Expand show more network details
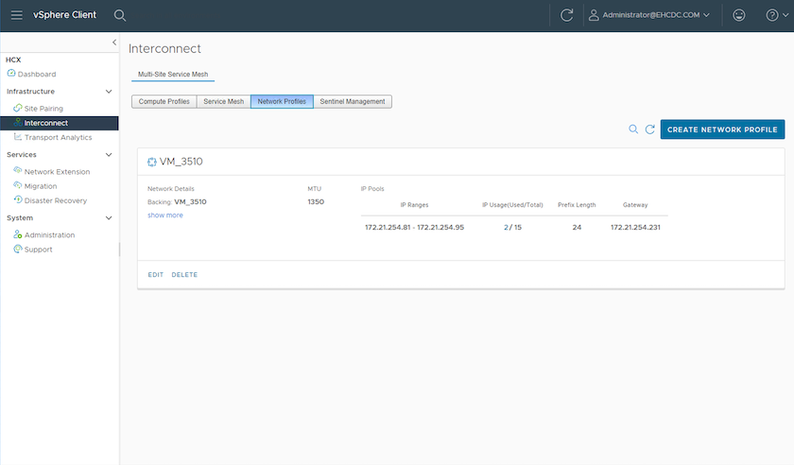 165,215
